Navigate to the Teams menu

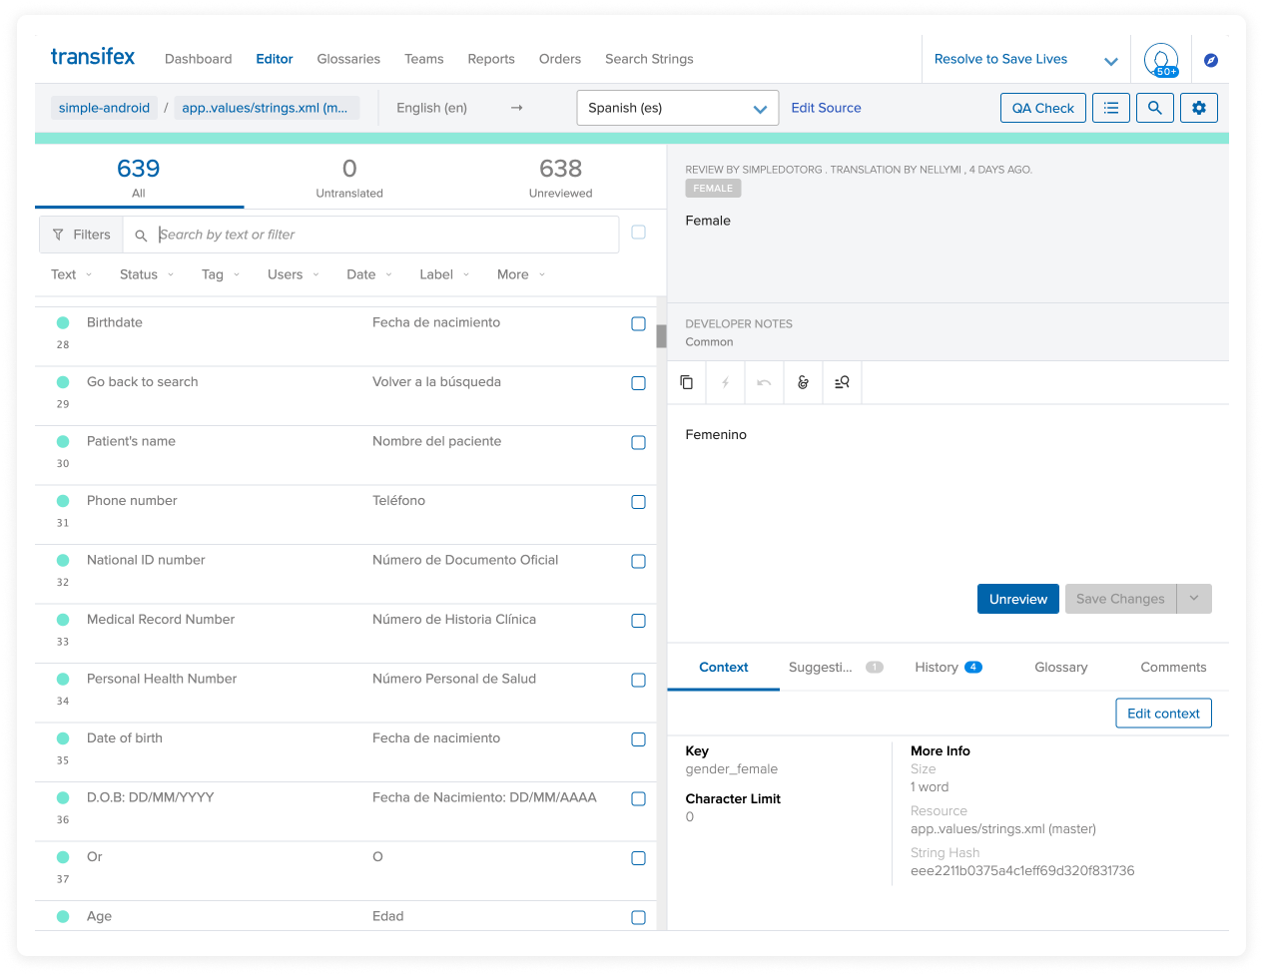coord(424,59)
